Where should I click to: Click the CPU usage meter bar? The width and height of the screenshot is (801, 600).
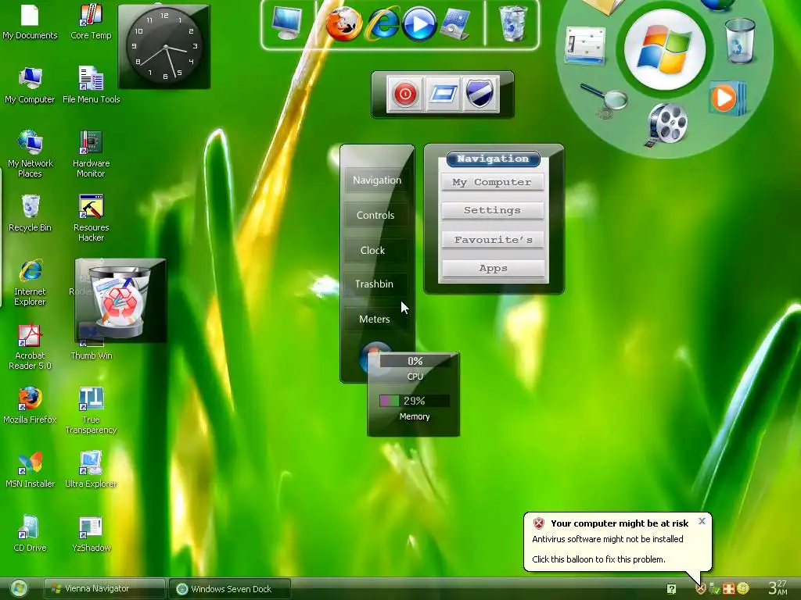click(x=415, y=361)
